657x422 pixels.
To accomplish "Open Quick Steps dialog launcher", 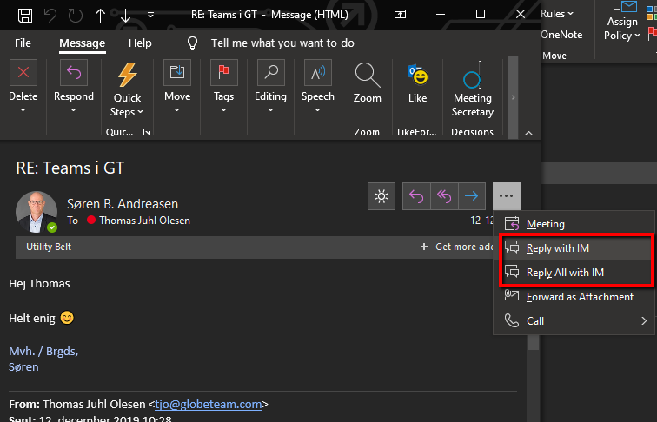I will coord(147,132).
